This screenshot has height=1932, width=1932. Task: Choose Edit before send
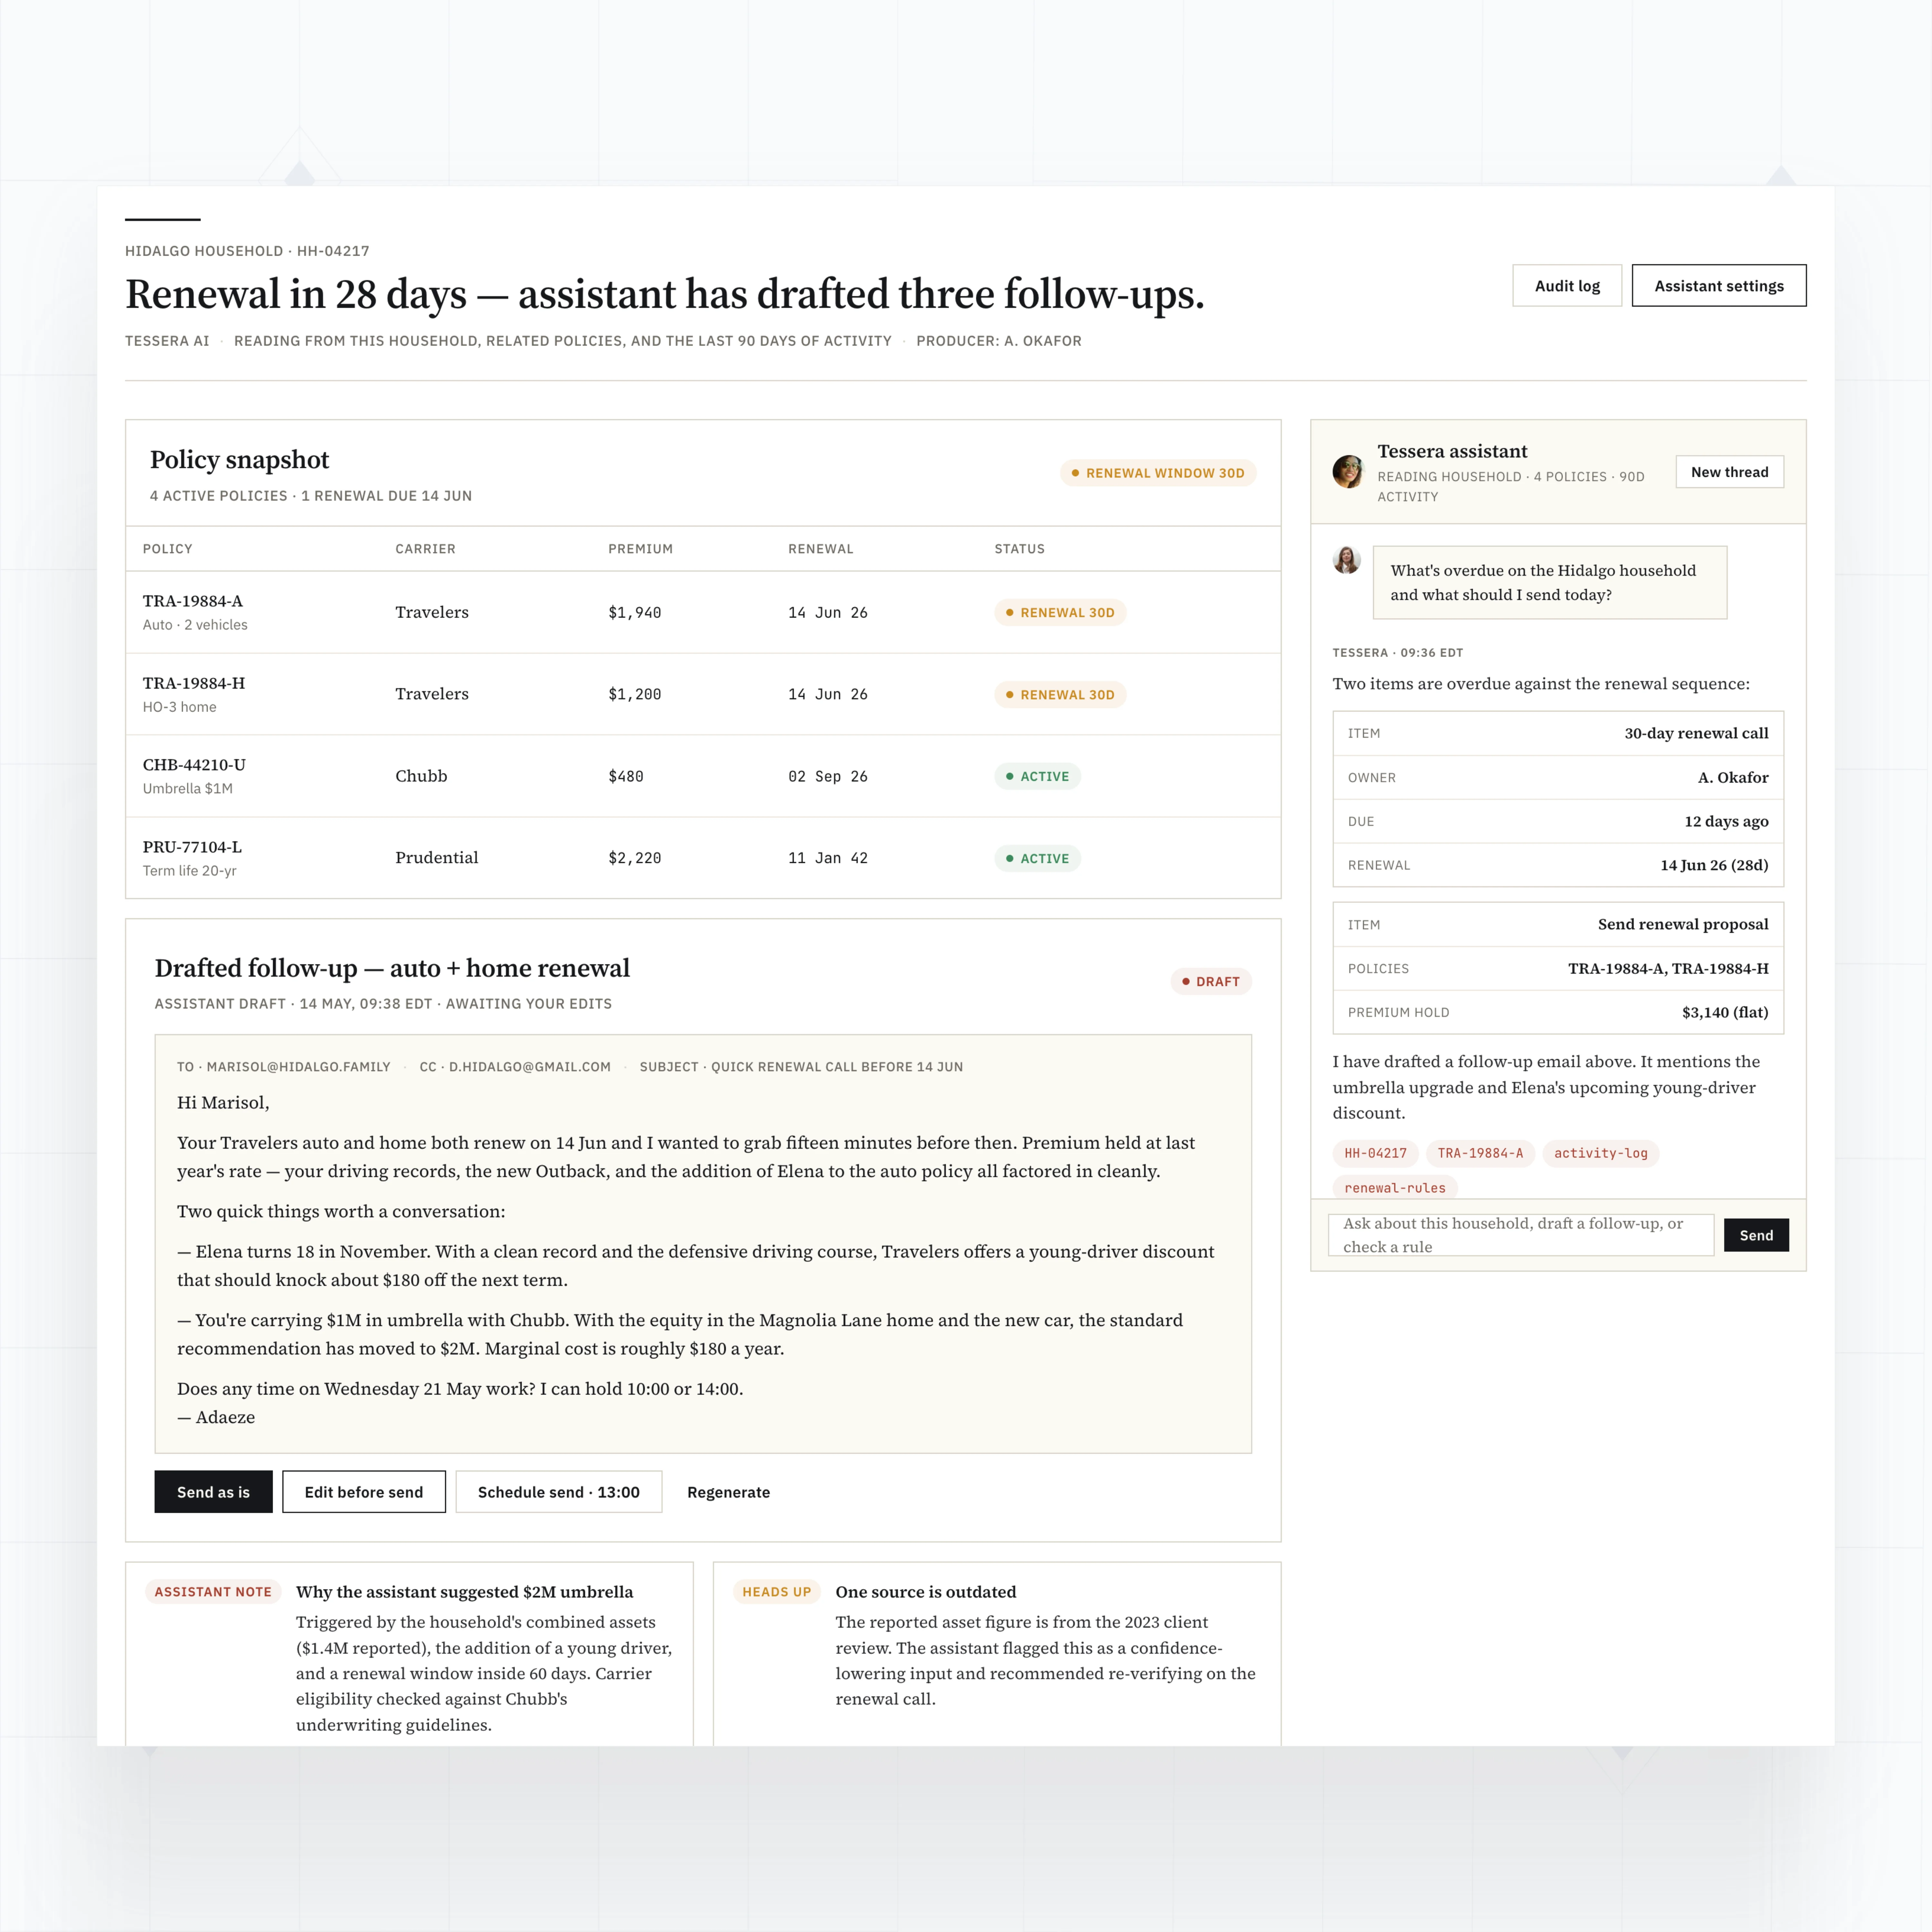pos(364,1492)
